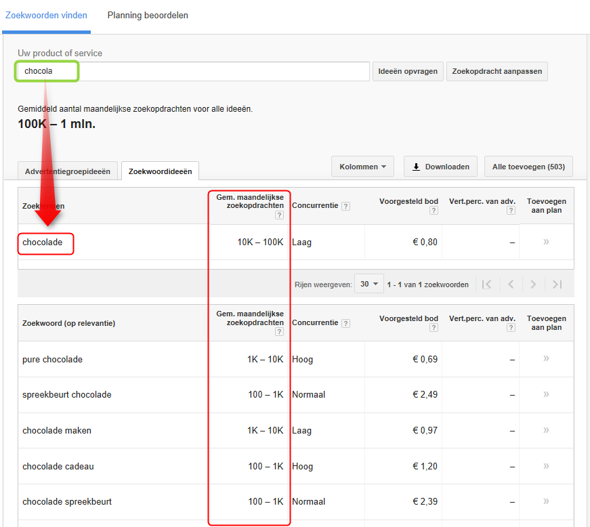Add spreekbeurt chocolade to plan arrows
The image size is (590, 527).
pyautogui.click(x=546, y=394)
